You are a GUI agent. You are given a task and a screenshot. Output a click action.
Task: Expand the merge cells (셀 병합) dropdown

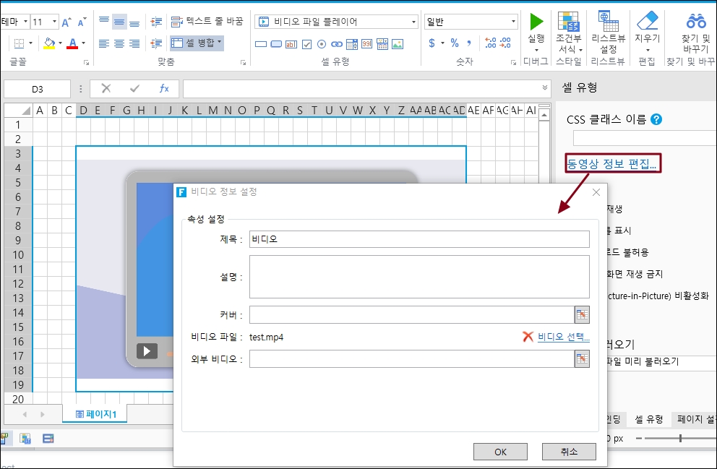tap(219, 43)
